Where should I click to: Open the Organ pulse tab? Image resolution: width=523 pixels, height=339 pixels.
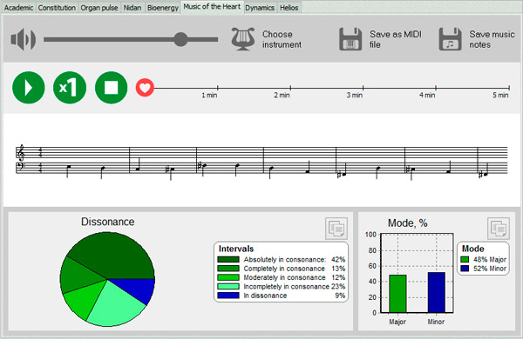99,8
